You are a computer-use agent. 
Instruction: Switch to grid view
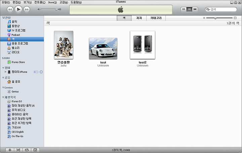[189, 9]
